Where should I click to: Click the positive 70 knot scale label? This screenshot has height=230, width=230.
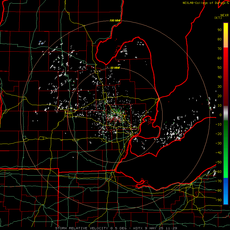point(220,49)
